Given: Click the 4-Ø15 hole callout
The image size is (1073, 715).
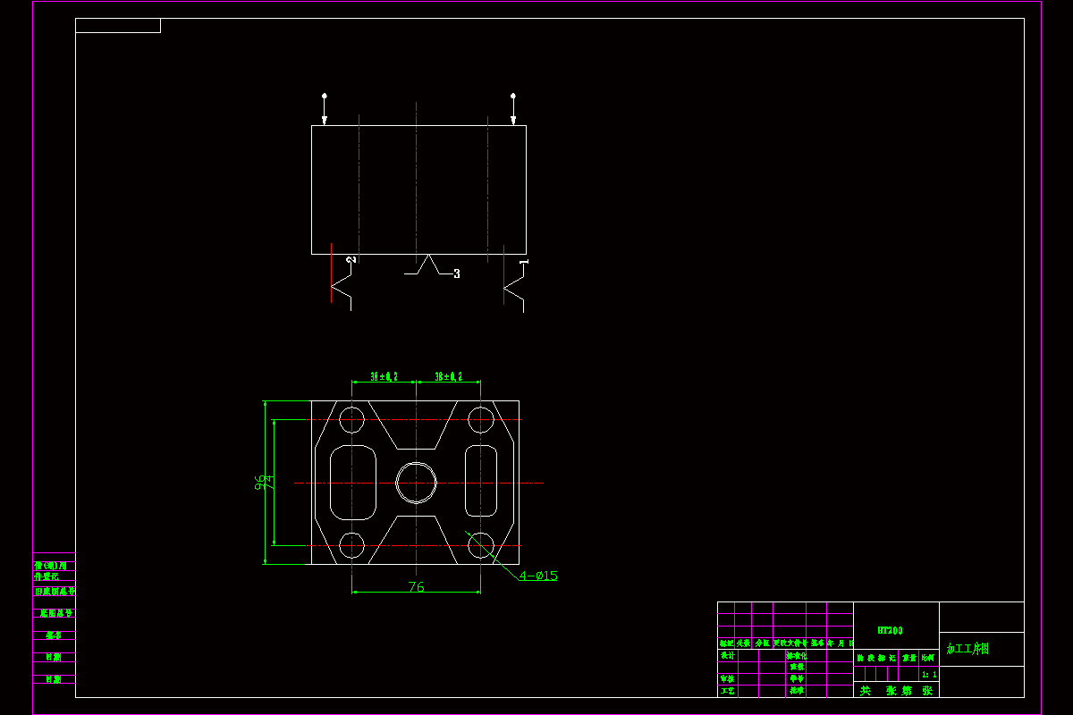Looking at the screenshot, I should coord(538,576).
